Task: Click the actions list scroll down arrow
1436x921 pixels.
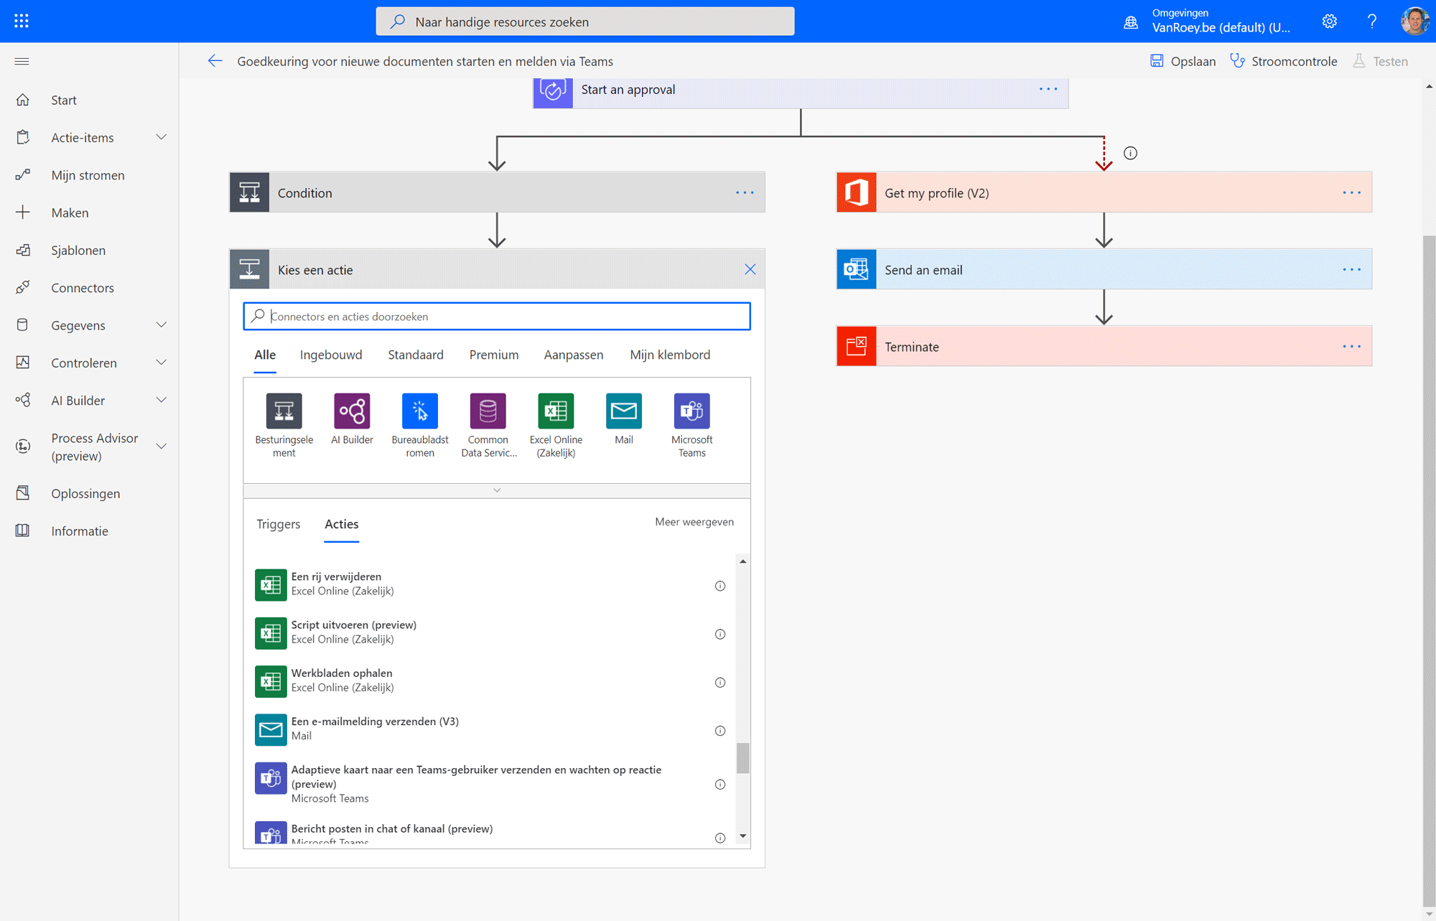Action: click(x=743, y=836)
